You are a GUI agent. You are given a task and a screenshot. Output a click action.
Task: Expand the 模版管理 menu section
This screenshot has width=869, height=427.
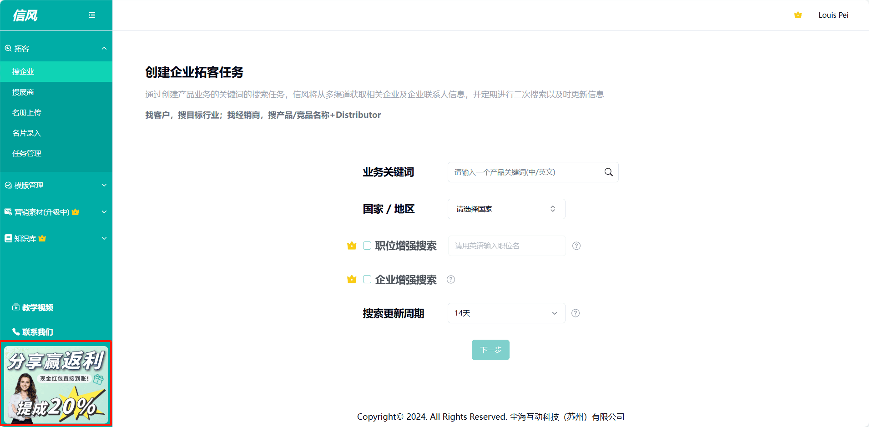[x=104, y=185]
